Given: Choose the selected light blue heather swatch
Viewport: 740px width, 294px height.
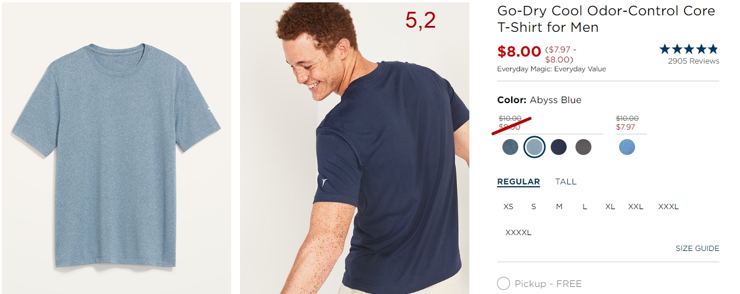Looking at the screenshot, I should pos(534,147).
